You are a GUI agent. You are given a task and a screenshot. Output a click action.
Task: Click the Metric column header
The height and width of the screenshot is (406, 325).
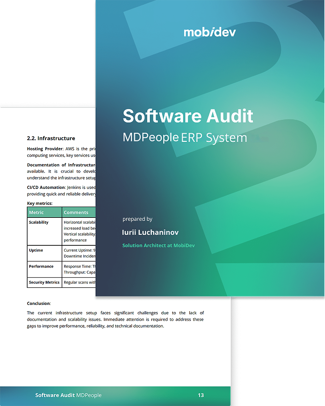[37, 213]
